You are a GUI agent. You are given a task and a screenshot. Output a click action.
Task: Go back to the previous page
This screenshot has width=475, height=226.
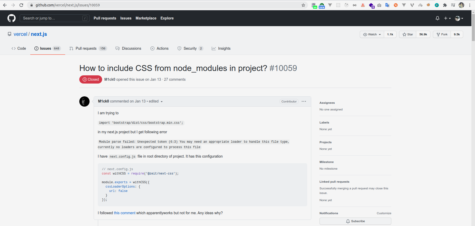5,5
